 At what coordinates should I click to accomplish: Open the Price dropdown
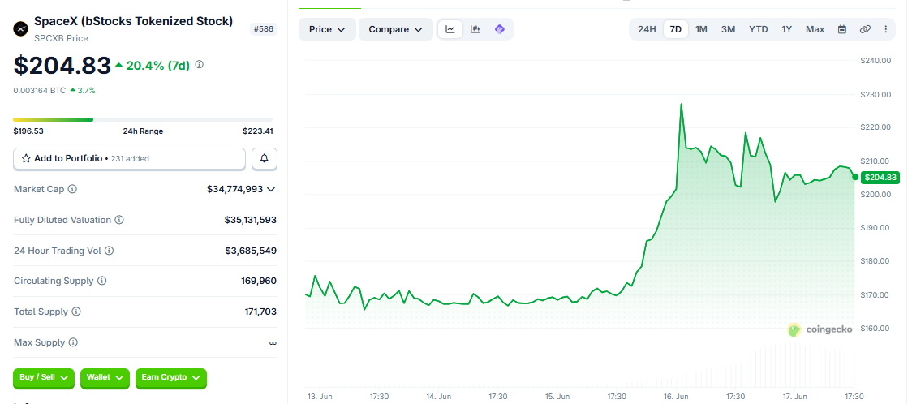(327, 29)
